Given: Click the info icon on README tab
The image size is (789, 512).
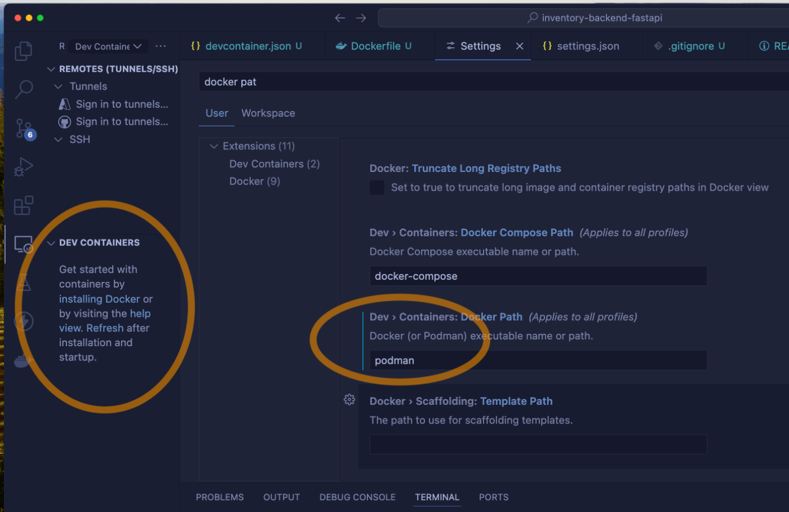Looking at the screenshot, I should pyautogui.click(x=764, y=46).
